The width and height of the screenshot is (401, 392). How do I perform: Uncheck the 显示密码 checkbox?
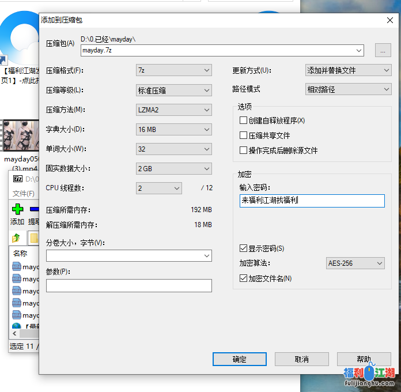[x=243, y=248]
